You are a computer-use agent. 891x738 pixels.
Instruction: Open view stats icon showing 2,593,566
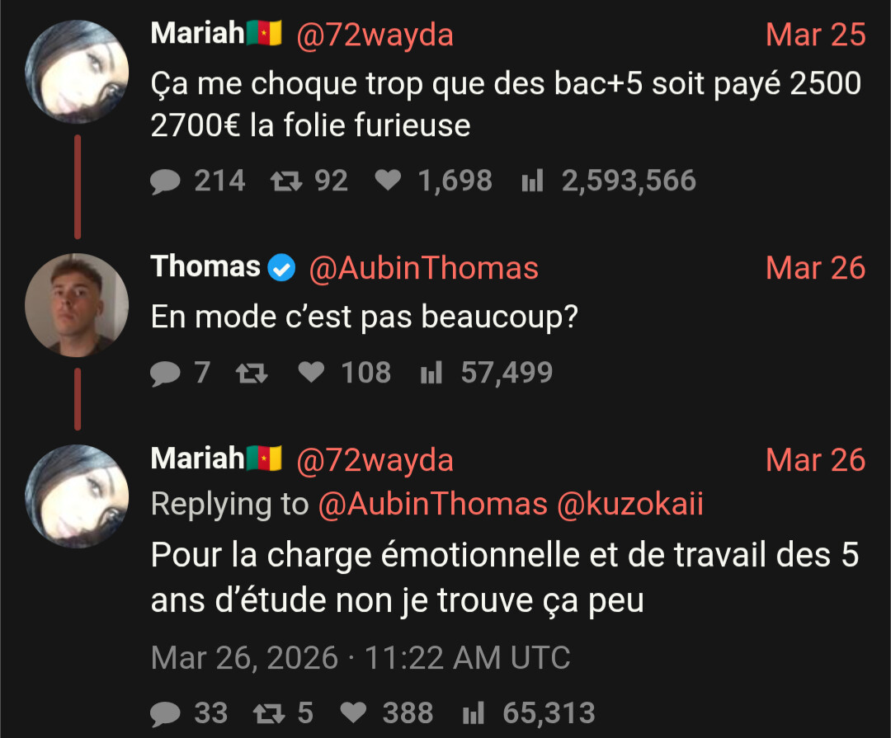pyautogui.click(x=532, y=181)
